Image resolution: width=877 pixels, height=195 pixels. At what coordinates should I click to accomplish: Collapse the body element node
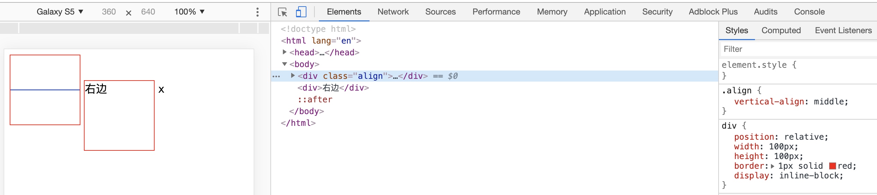point(285,64)
